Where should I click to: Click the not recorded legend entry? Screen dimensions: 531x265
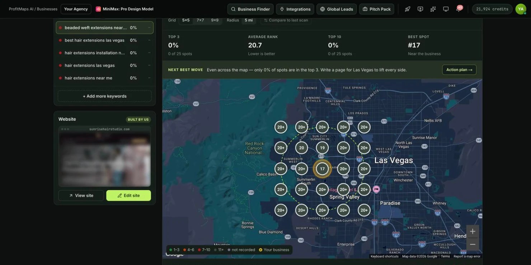(x=241, y=250)
